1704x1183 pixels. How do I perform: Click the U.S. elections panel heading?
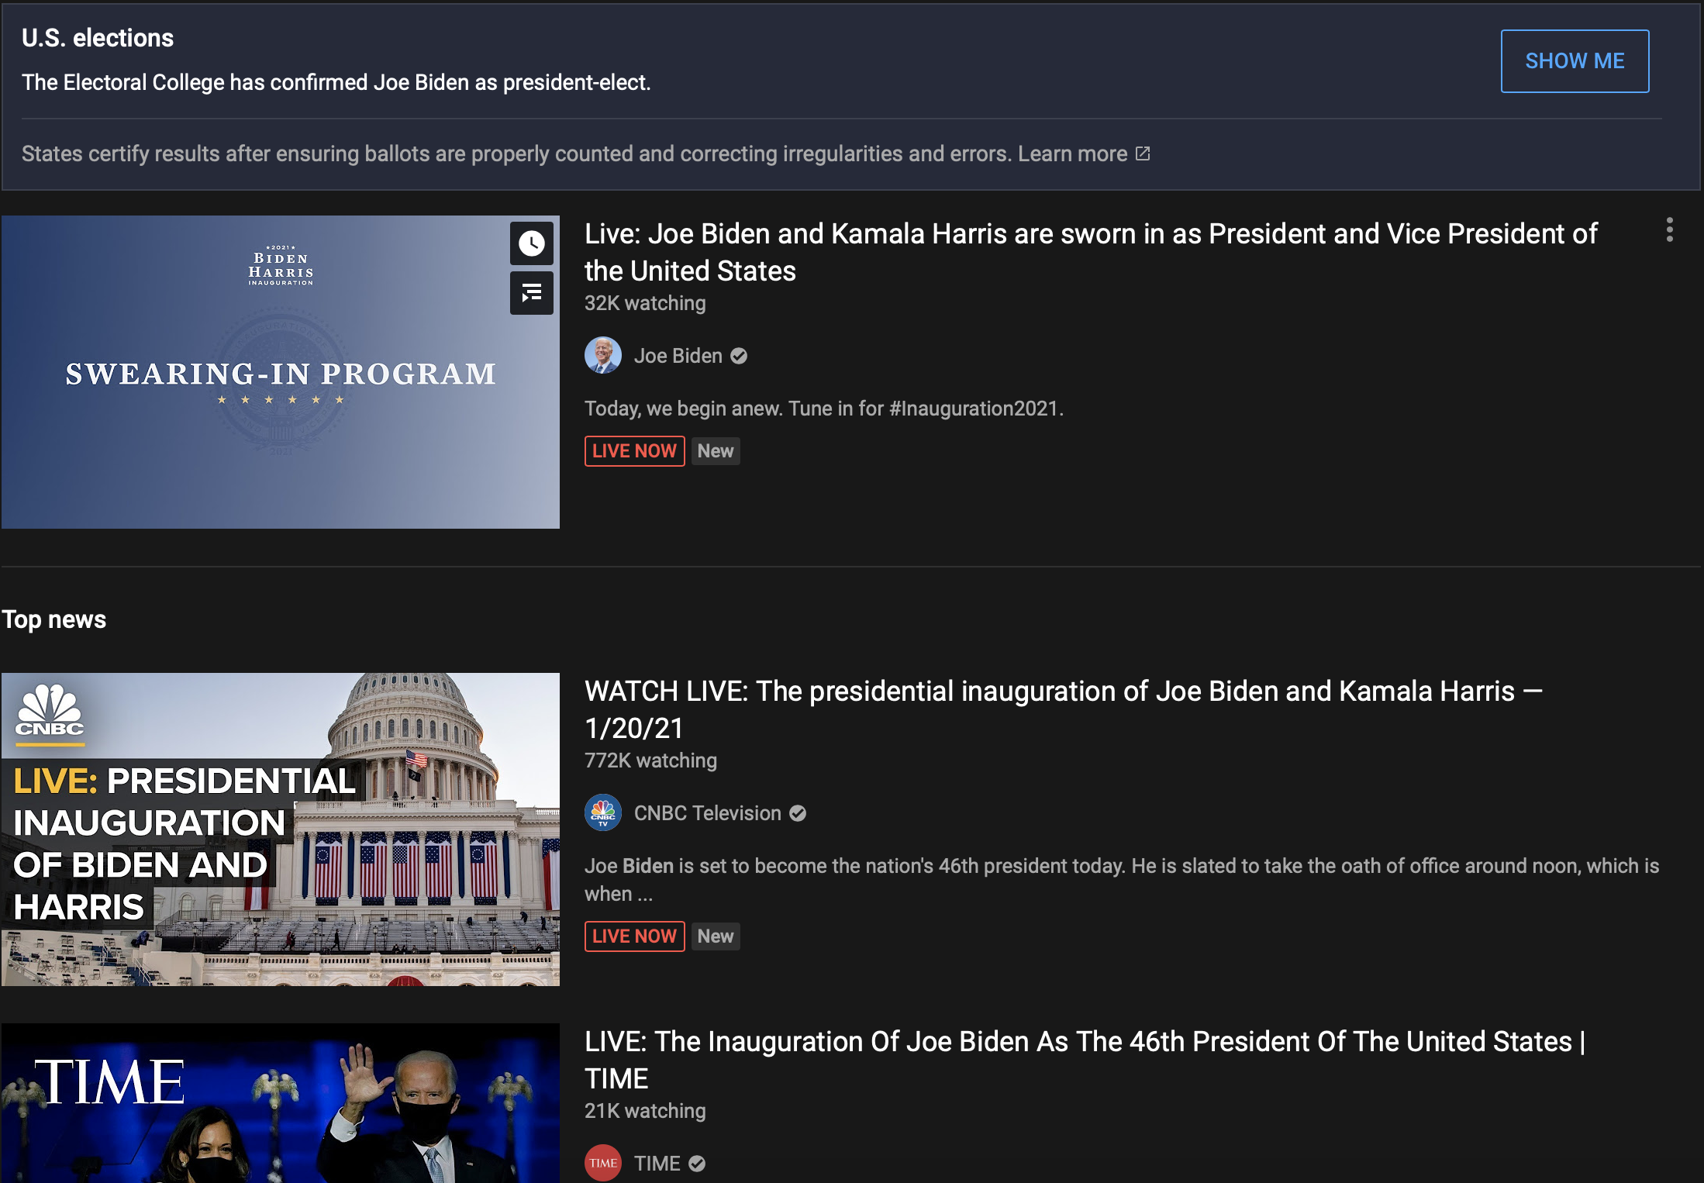click(x=98, y=38)
